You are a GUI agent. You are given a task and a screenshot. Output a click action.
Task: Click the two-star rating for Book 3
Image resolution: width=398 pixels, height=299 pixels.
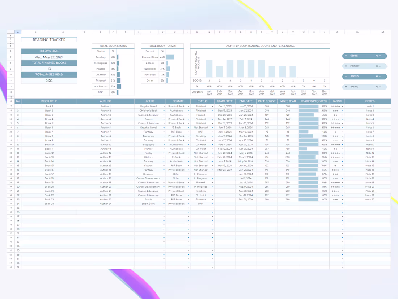[x=335, y=115]
